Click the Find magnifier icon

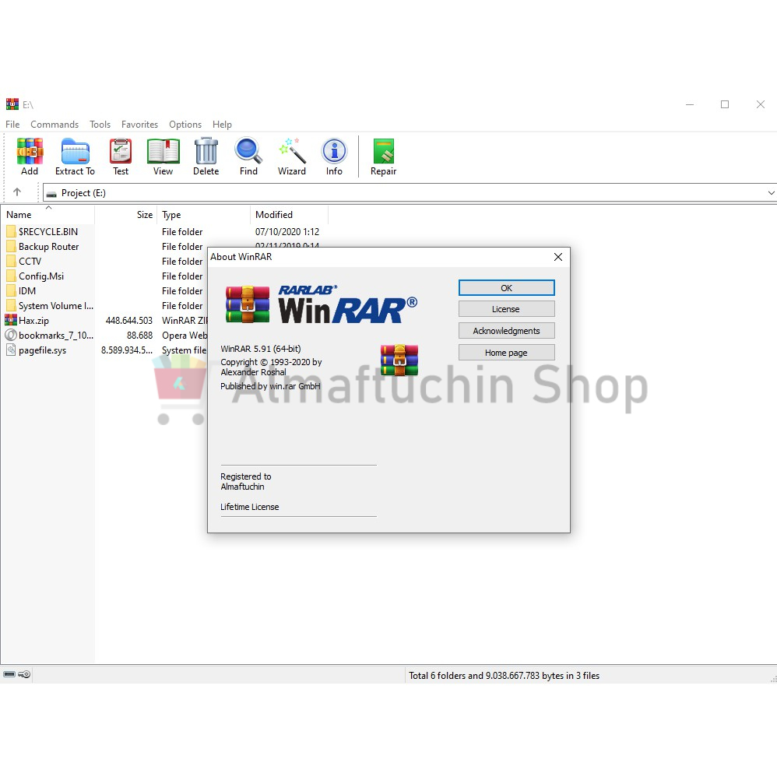click(x=248, y=150)
